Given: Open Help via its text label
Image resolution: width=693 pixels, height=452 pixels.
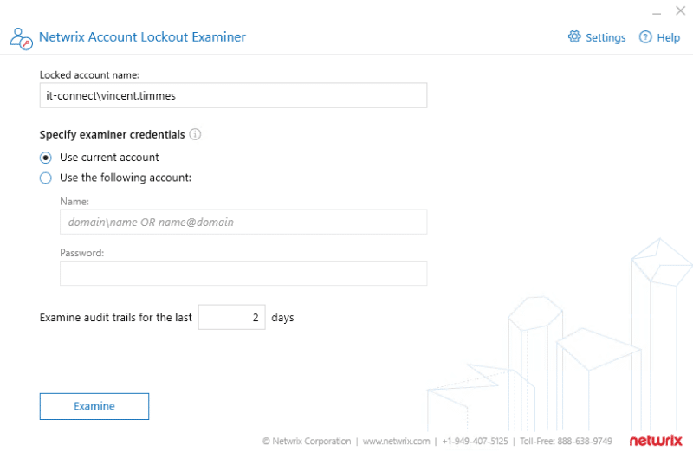Looking at the screenshot, I should pyautogui.click(x=669, y=38).
